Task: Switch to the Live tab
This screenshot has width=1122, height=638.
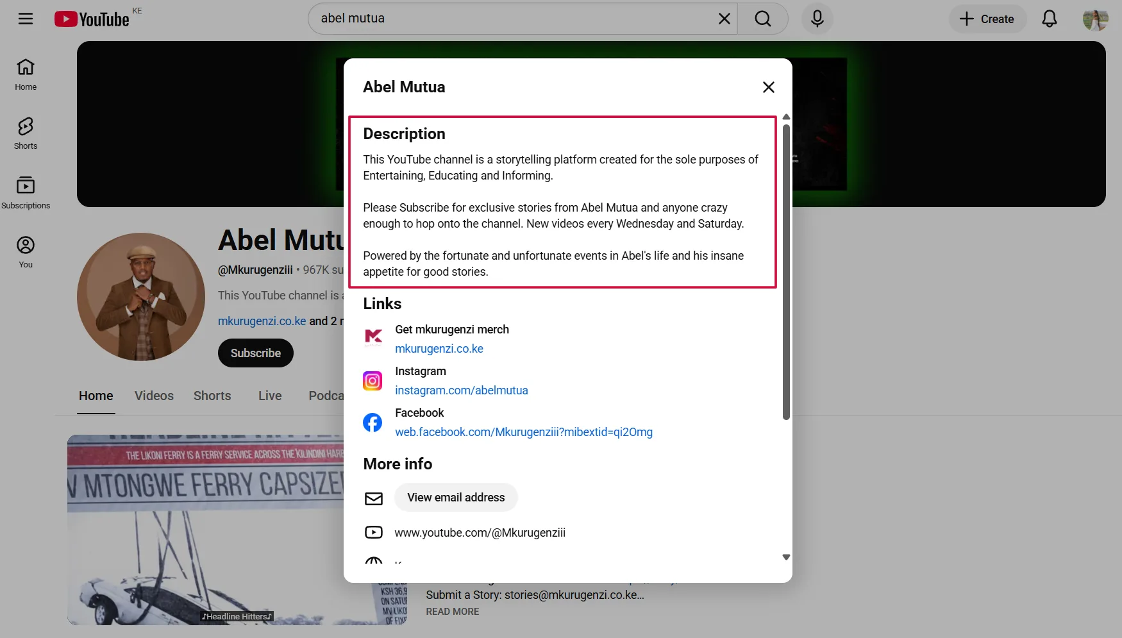Action: 270,396
